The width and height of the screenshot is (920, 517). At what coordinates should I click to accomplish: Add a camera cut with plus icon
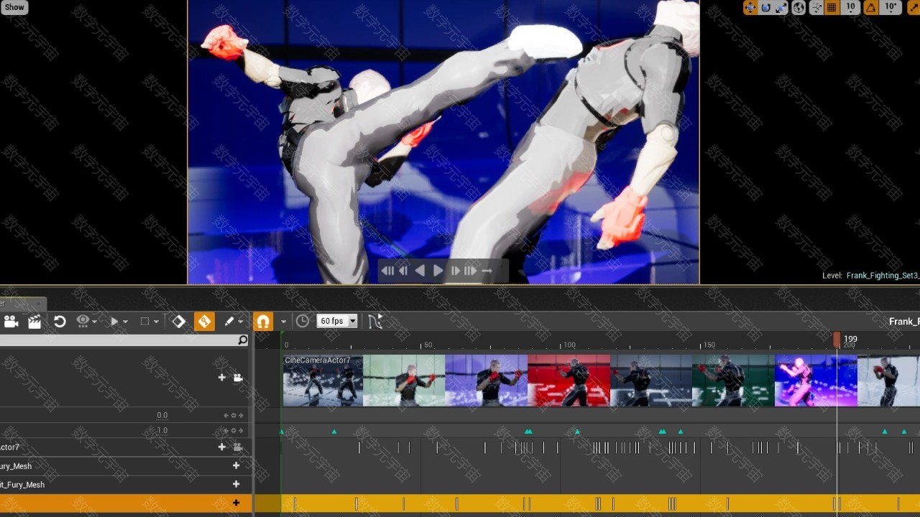221,377
